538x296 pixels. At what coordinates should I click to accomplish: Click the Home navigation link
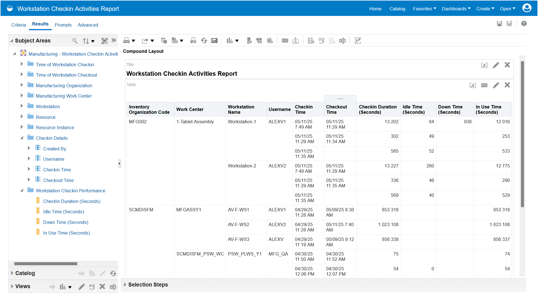375,9
